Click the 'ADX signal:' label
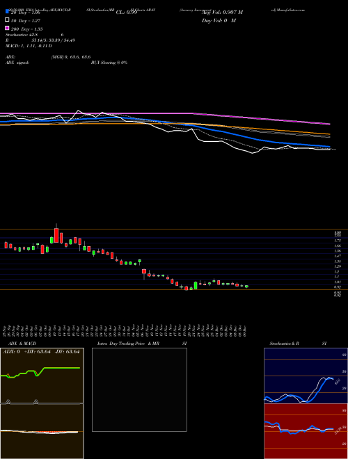Viewport: 348px width, 459px height. [17, 63]
